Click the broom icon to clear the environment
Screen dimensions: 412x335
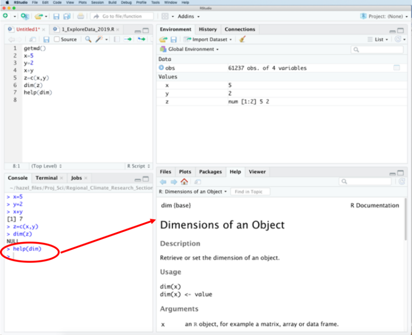(x=242, y=40)
